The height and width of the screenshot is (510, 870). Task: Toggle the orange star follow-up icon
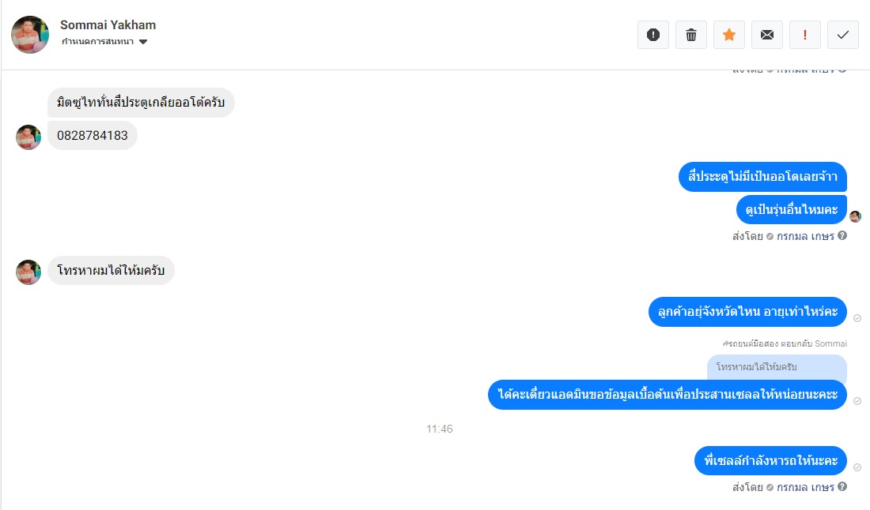(x=729, y=35)
